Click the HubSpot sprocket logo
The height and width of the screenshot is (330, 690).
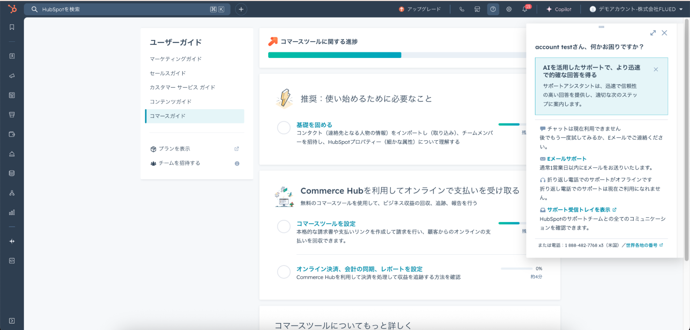12,9
